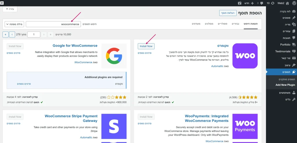Open the מילת מפתח search type dropdown
The height and width of the screenshot is (143, 297).
pyautogui.click(x=15, y=24)
